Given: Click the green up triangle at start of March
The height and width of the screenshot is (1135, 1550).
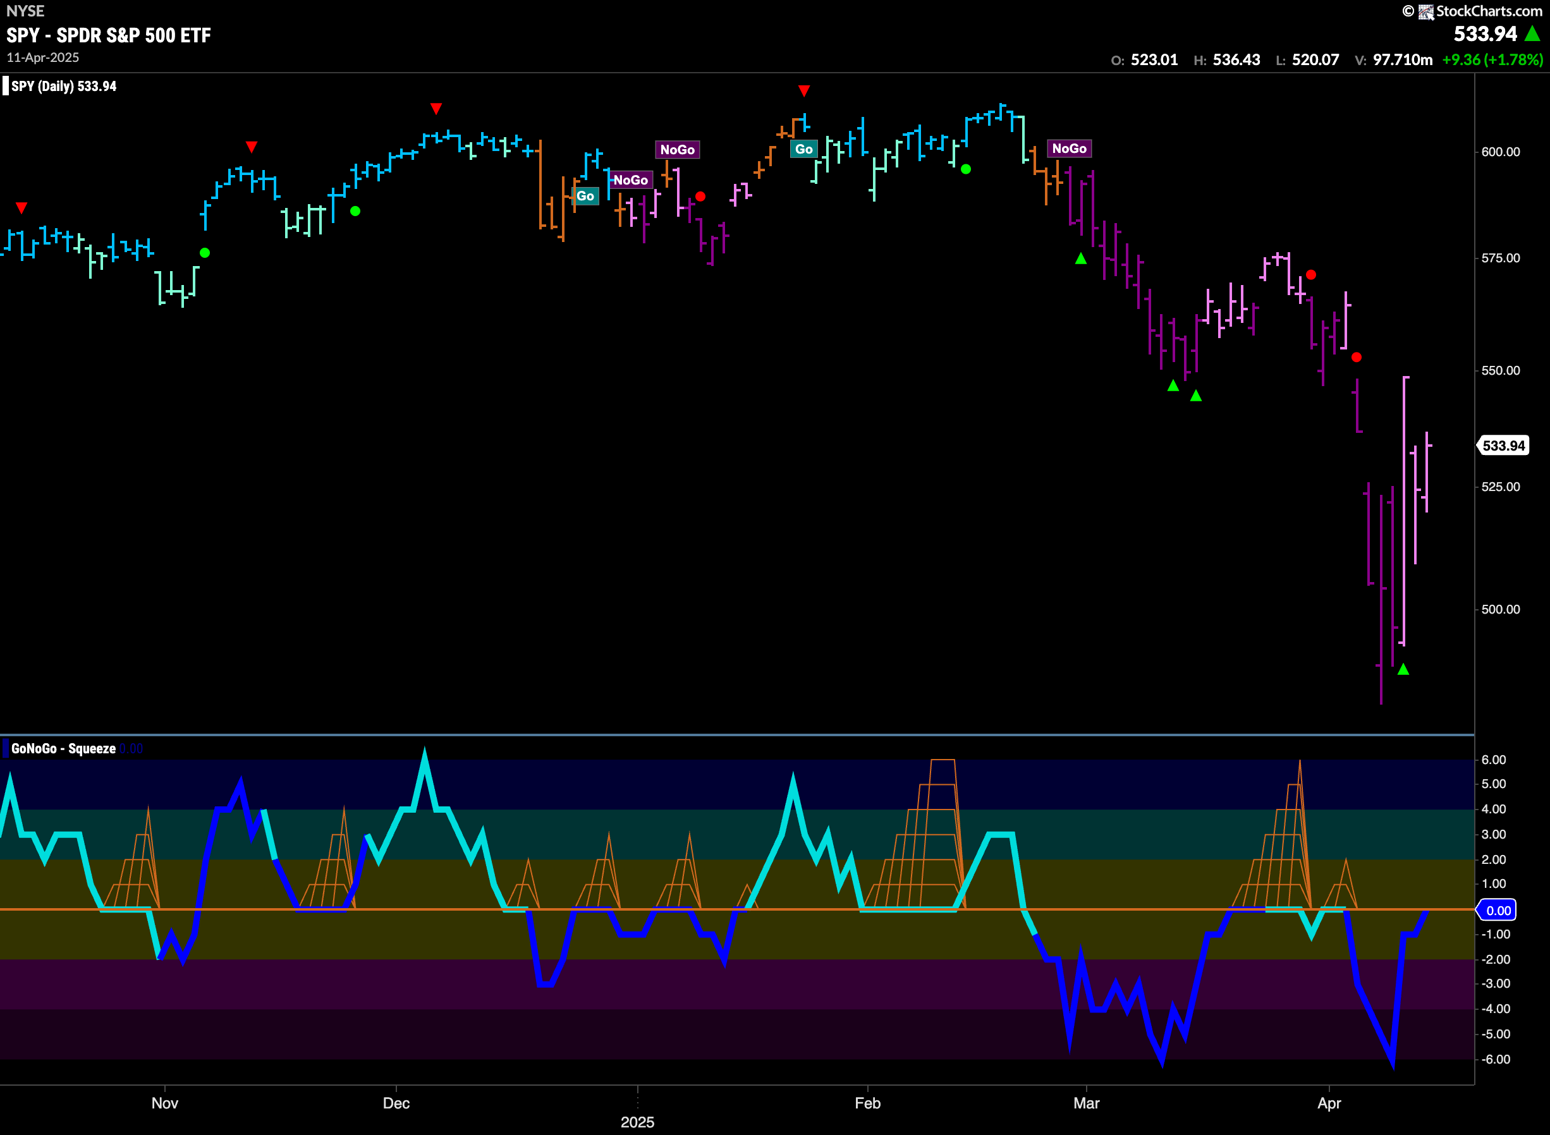Looking at the screenshot, I should 1081,258.
